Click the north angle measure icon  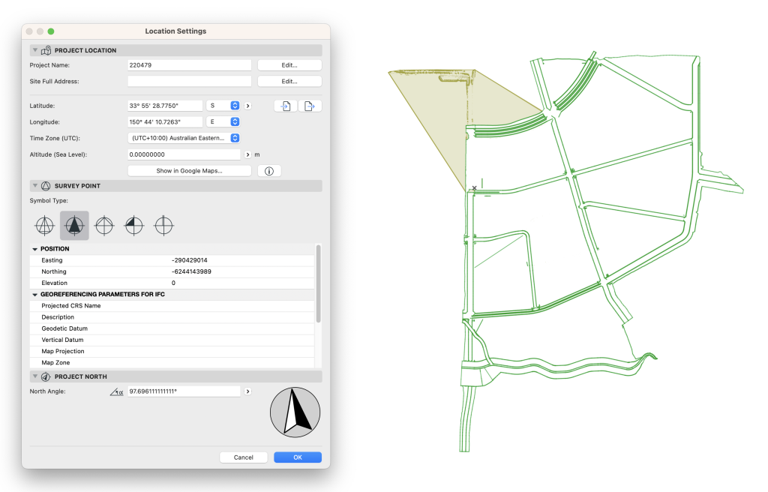click(116, 391)
